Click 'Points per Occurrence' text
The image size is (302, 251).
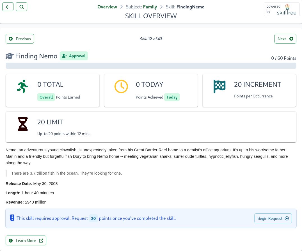coord(253,96)
